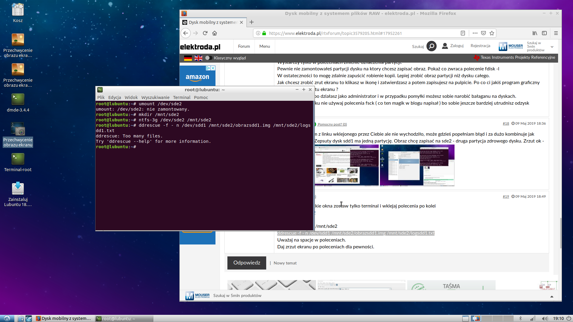Image resolution: width=573 pixels, height=322 pixels.
Task: Open the right screenshot thumbnail in post #18
Action: (x=417, y=165)
